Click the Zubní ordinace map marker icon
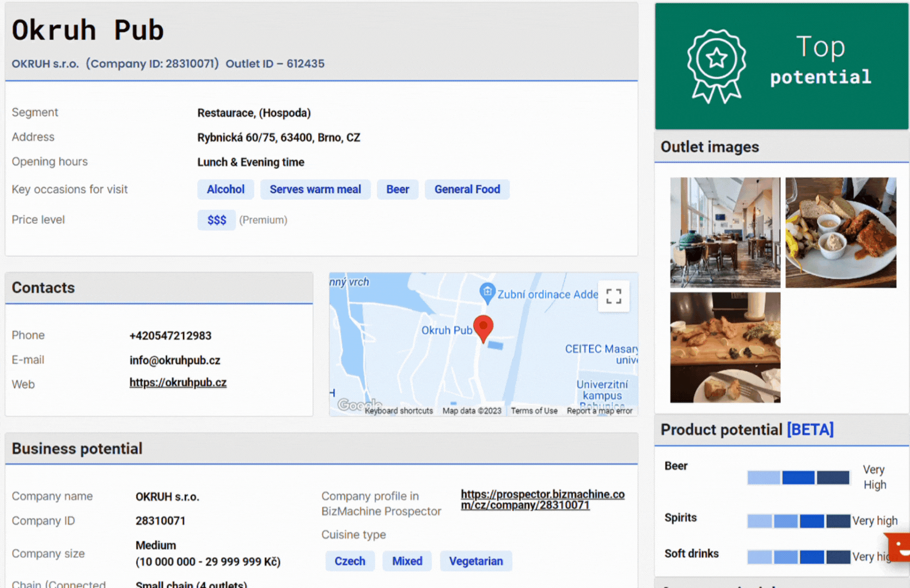The height and width of the screenshot is (588, 910). (487, 293)
